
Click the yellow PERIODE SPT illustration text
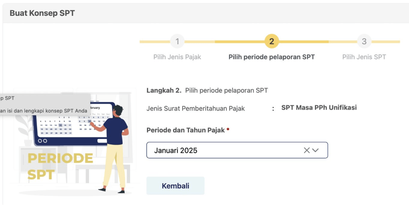(60, 166)
